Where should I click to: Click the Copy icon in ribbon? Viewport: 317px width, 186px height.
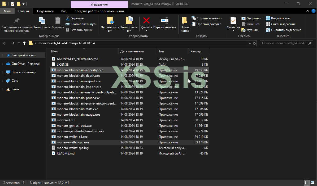pos(42,21)
